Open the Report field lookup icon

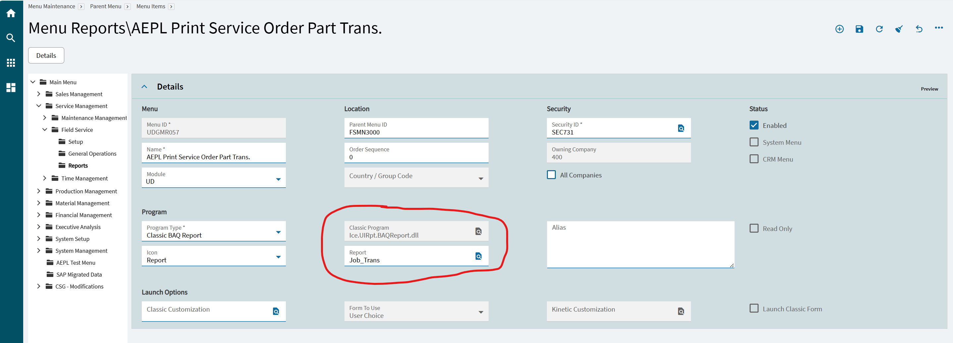click(x=478, y=256)
